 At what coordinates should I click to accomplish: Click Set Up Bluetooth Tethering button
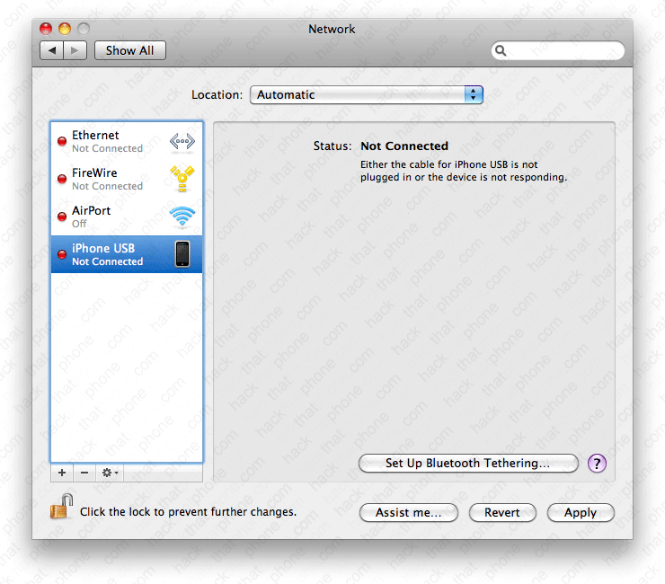pyautogui.click(x=467, y=464)
